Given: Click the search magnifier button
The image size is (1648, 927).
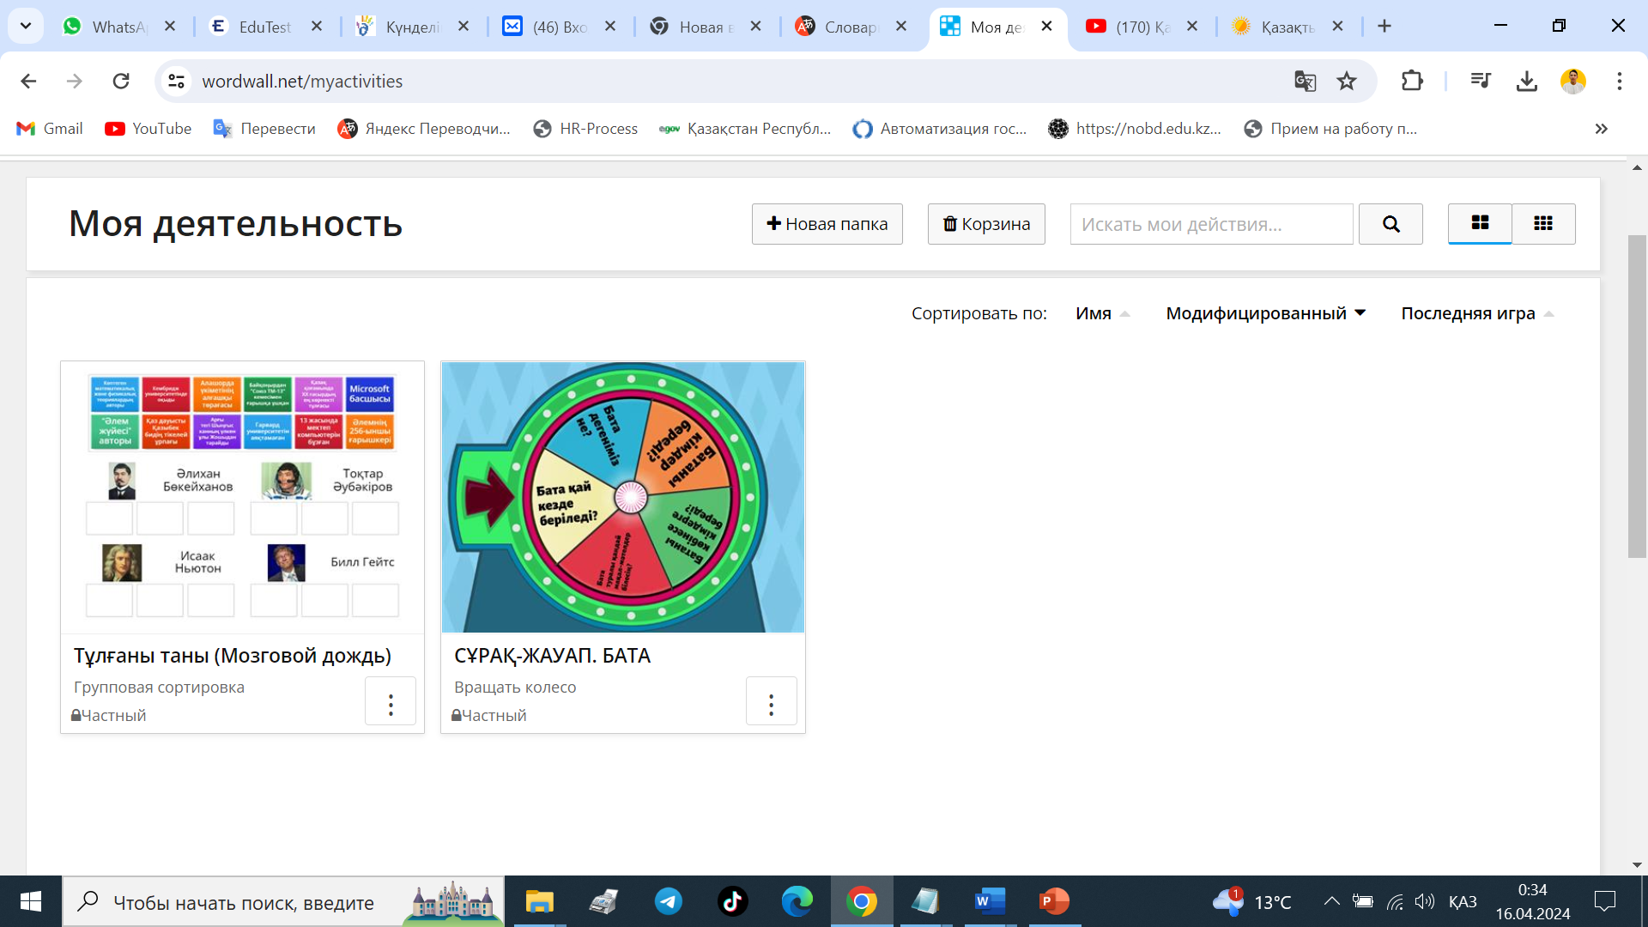Looking at the screenshot, I should (1390, 224).
